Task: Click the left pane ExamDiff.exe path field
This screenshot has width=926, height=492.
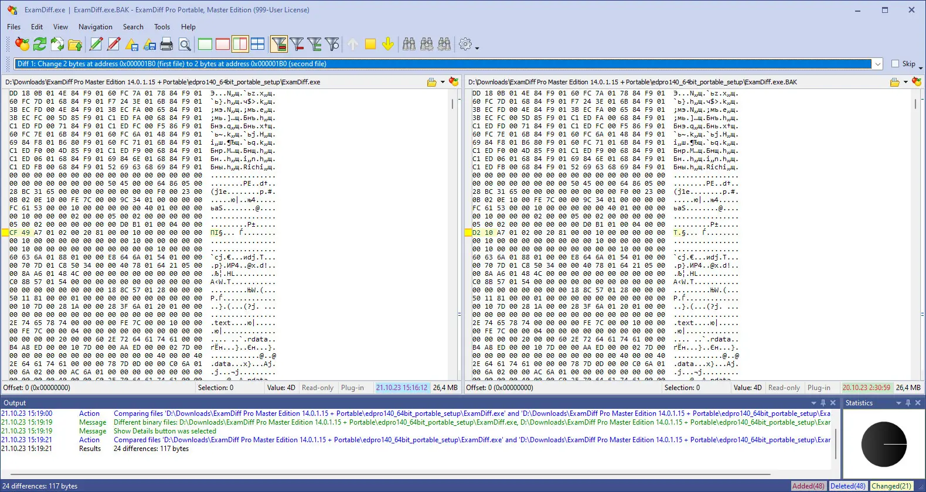Action: [213, 82]
